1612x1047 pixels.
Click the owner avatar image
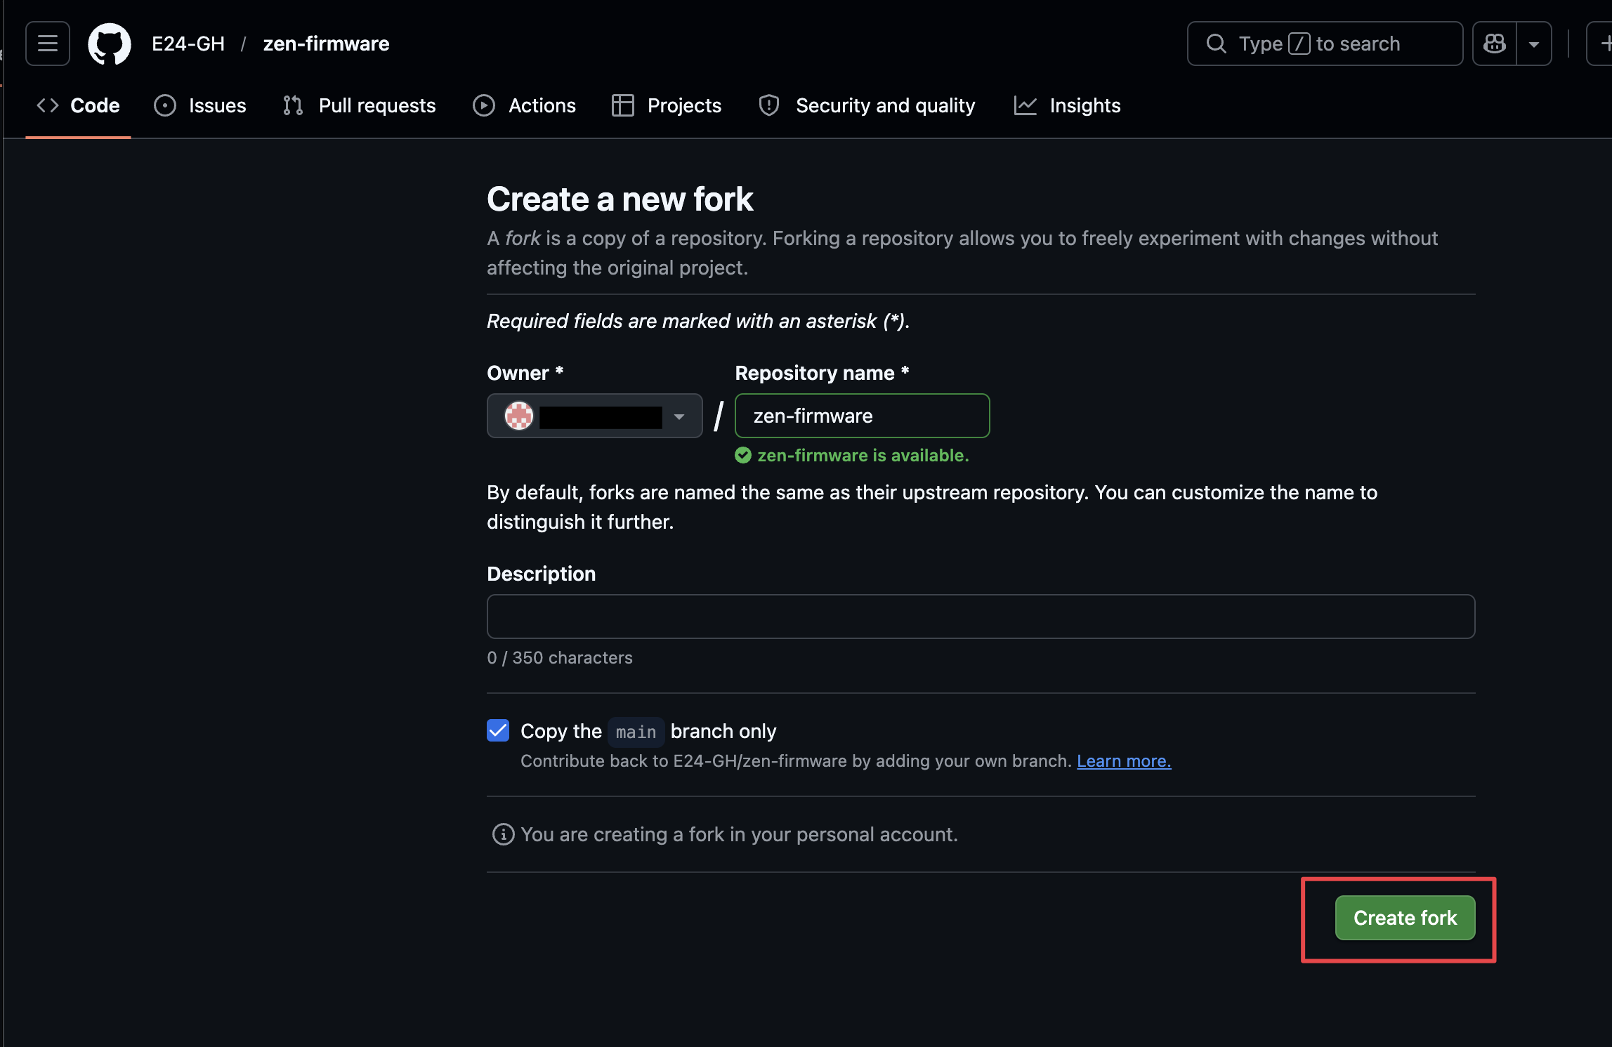click(519, 416)
